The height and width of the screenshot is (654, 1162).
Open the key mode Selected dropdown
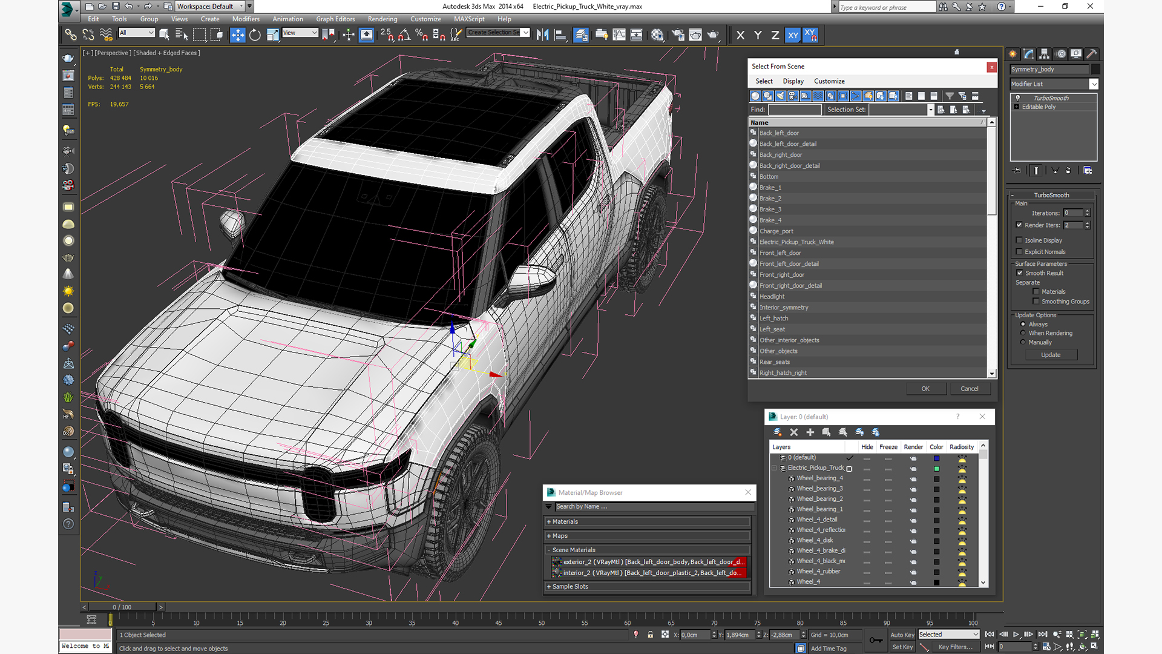pyautogui.click(x=948, y=635)
